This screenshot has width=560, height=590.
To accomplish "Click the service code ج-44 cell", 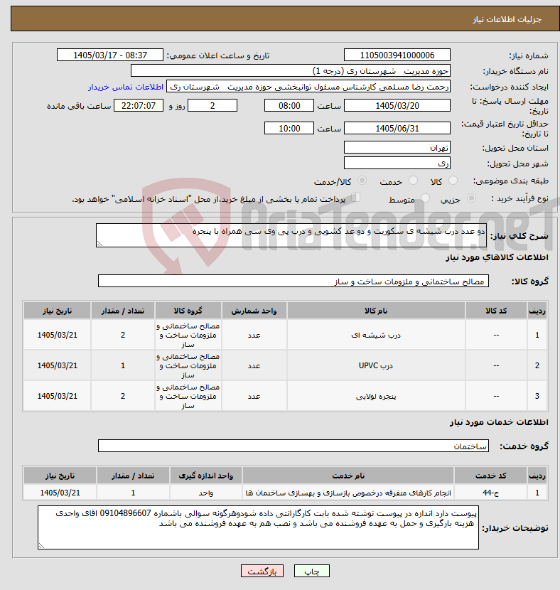I will point(490,493).
